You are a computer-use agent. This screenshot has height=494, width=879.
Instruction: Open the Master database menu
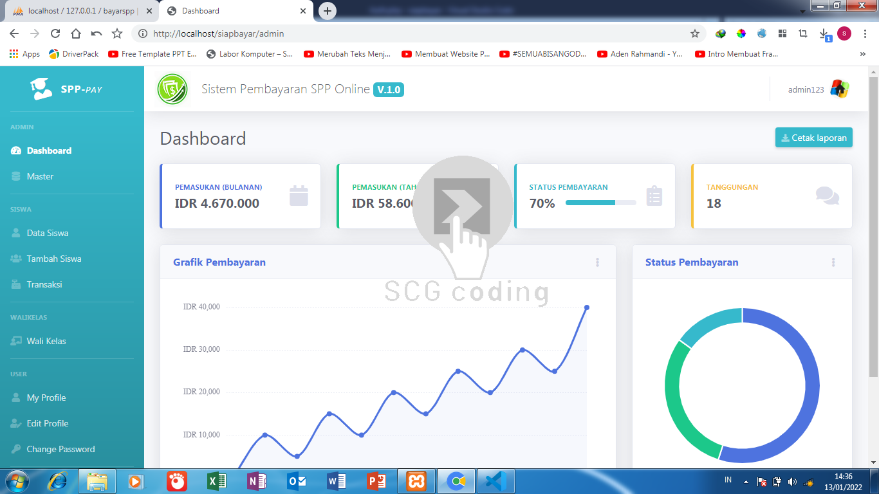pyautogui.click(x=32, y=176)
